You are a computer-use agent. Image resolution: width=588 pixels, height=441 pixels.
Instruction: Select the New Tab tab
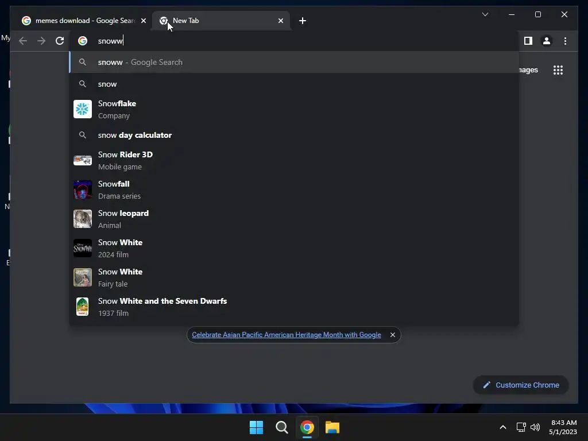click(220, 21)
